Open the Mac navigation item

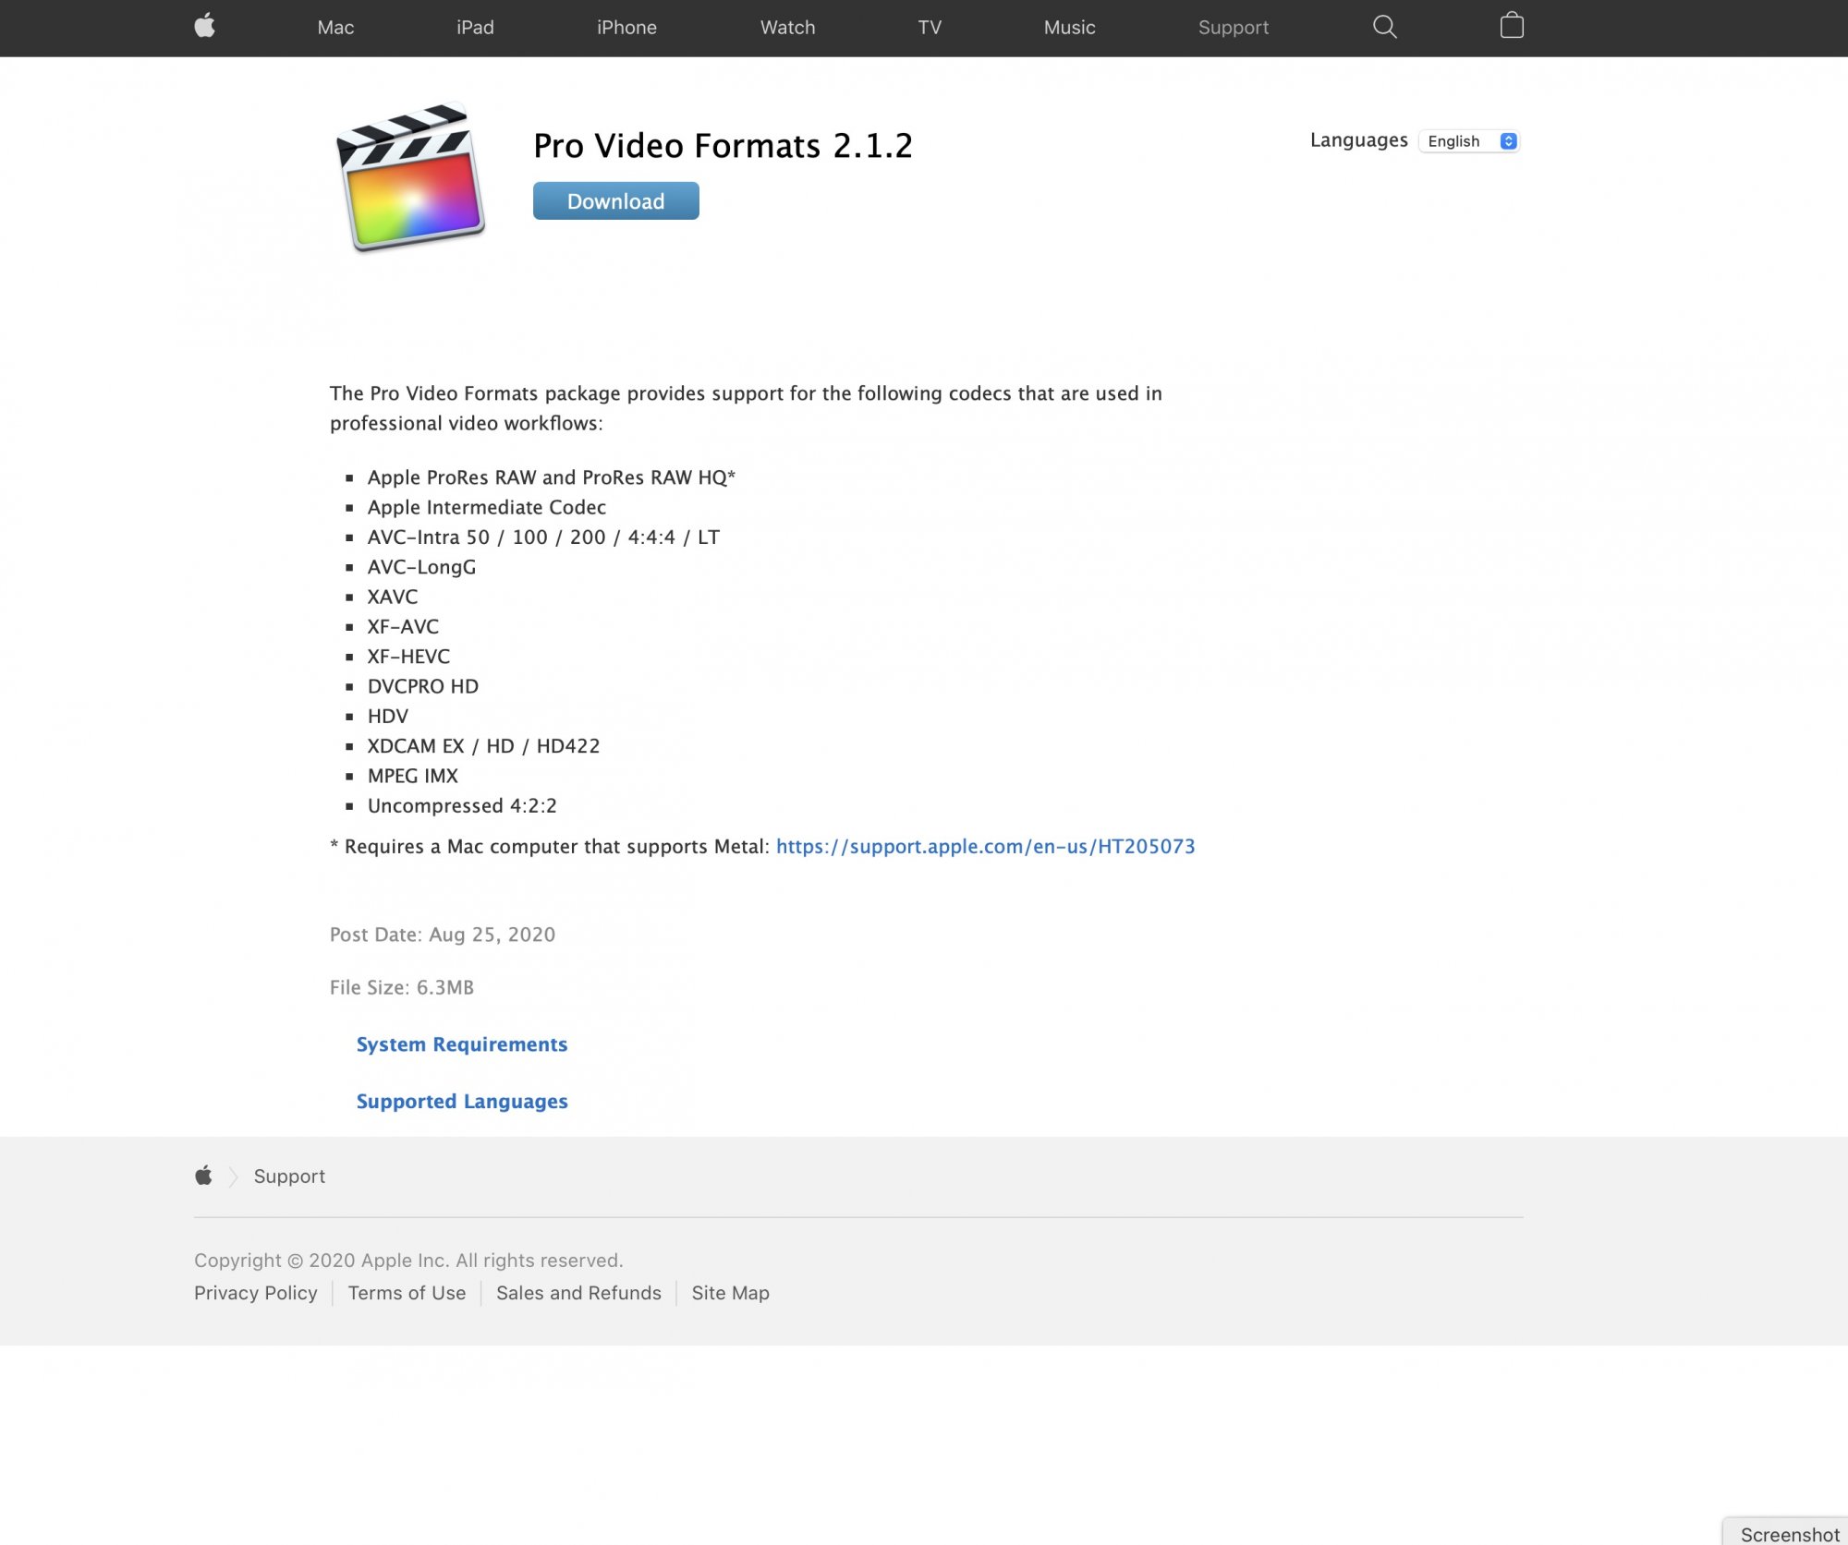(x=335, y=28)
